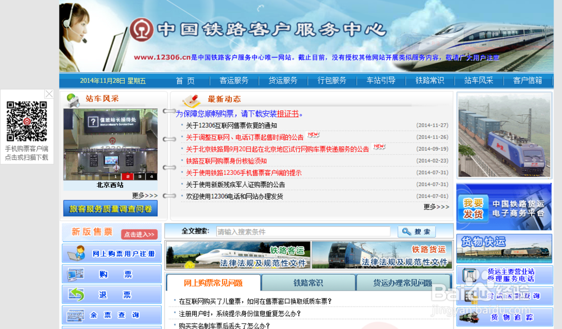
Task: Open 铁路互联网购票身份核验须知 notice
Action: coord(226,161)
